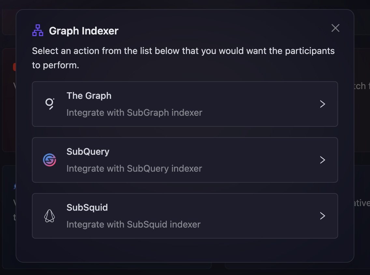Click the 'Graph Indexer' dialog title
This screenshot has width=370, height=275.
click(83, 31)
